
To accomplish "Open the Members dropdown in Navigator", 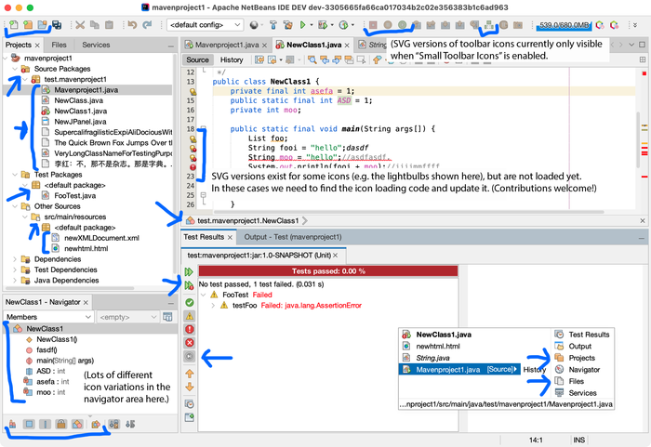I will 48,317.
